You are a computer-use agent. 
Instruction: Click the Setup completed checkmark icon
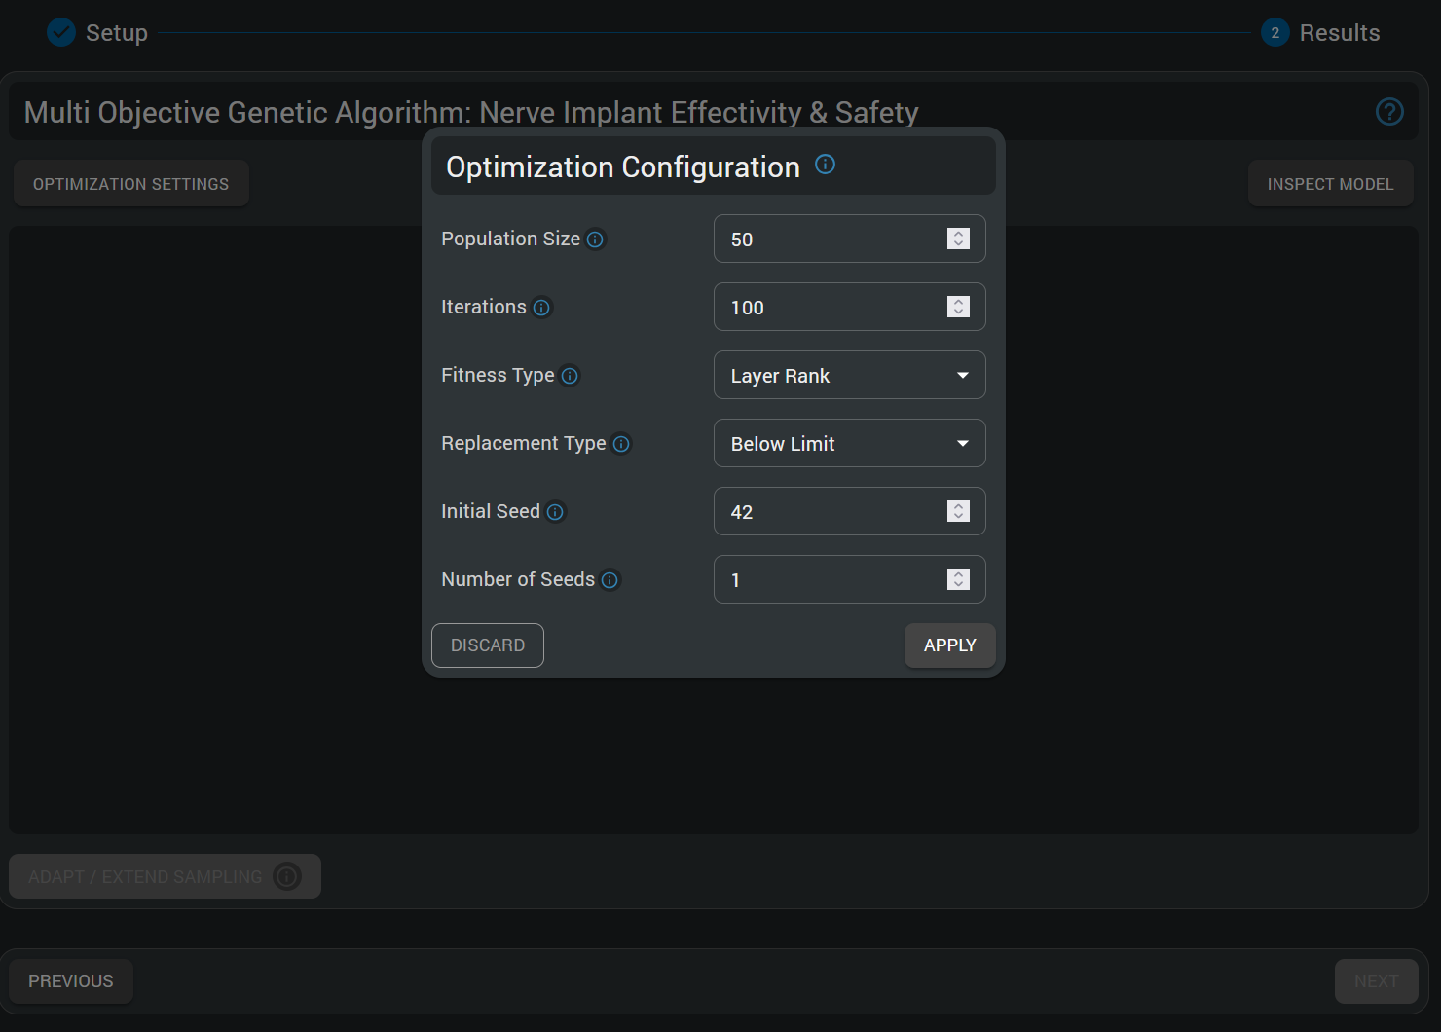pyautogui.click(x=60, y=31)
